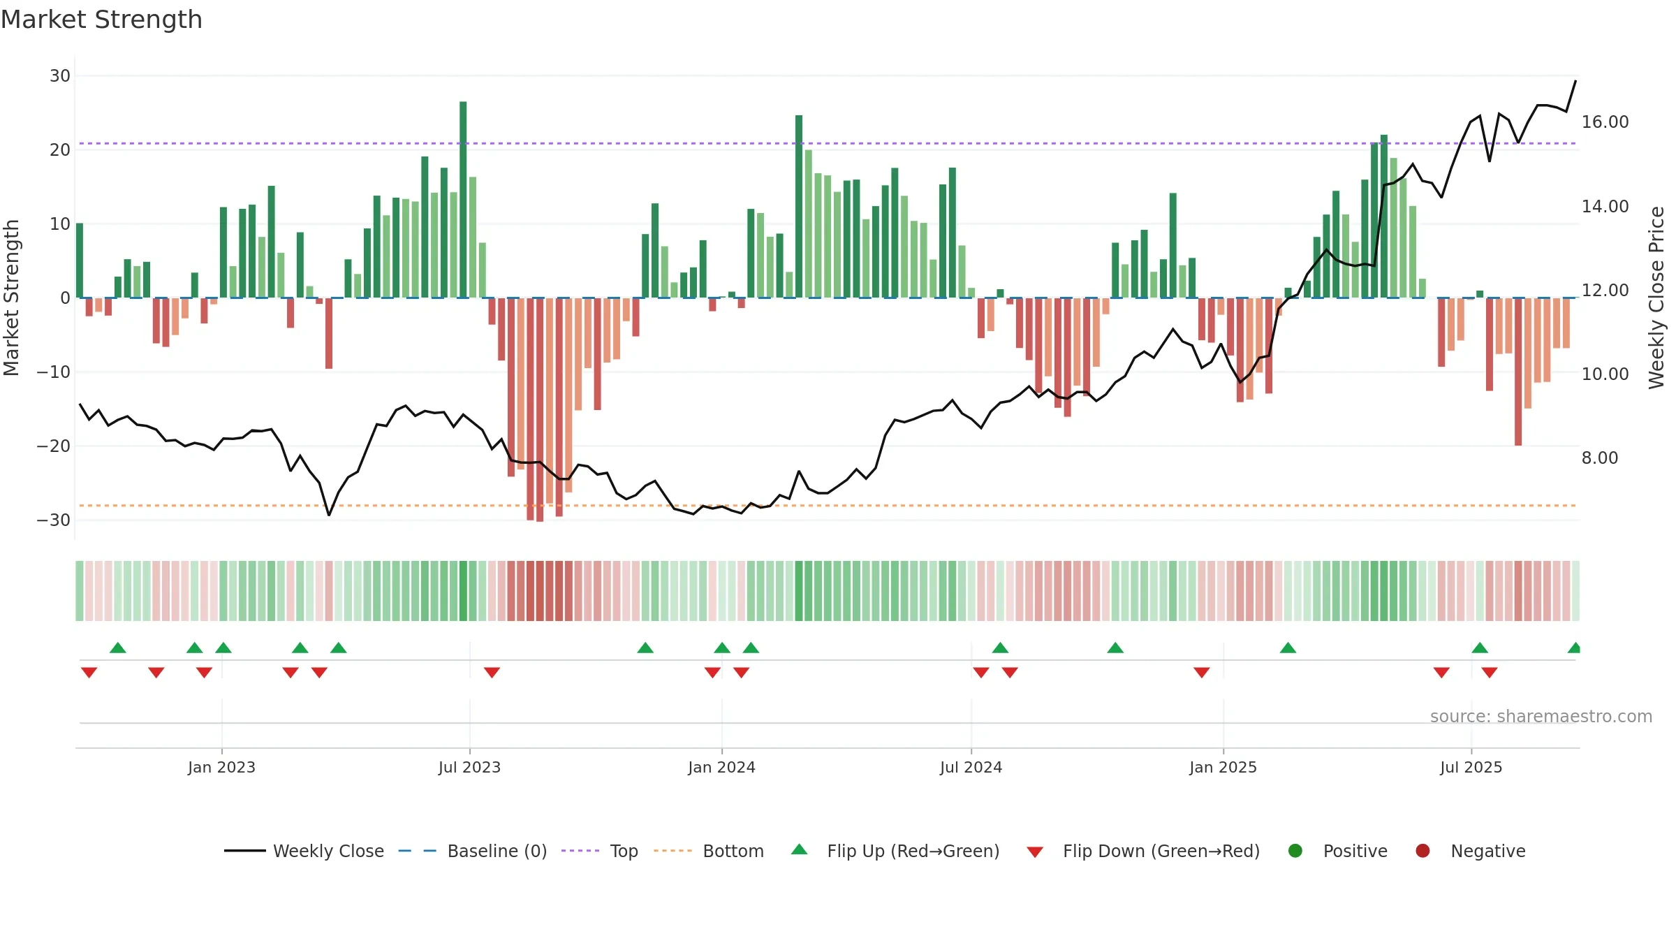
Task: Toggle the Positive legend entry
Action: click(1337, 851)
